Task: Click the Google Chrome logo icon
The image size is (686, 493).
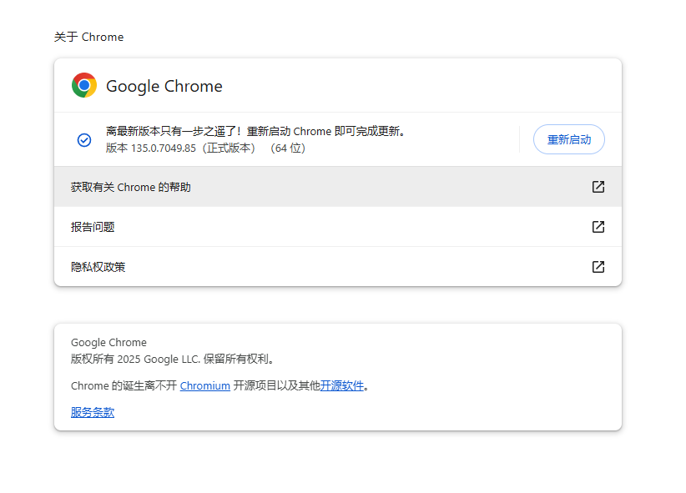Action: [x=84, y=85]
